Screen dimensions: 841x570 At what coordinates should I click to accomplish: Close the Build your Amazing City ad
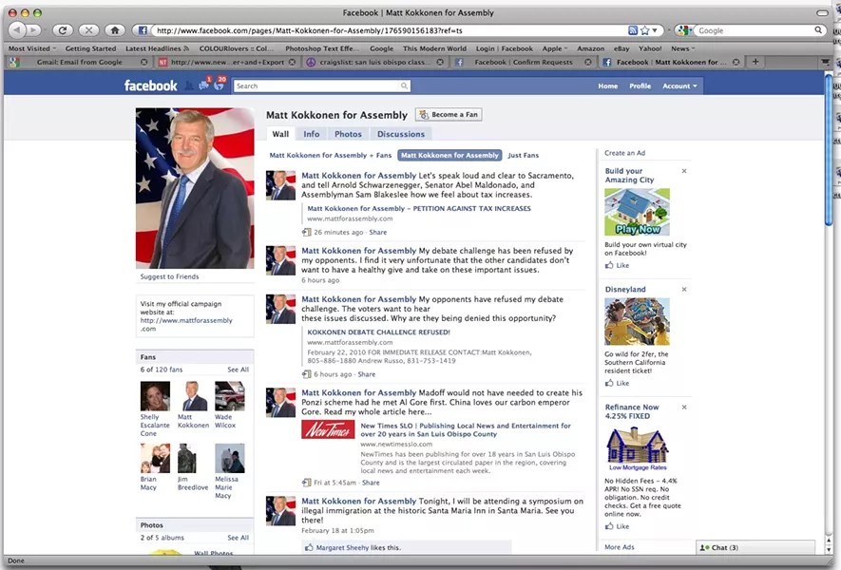click(684, 171)
